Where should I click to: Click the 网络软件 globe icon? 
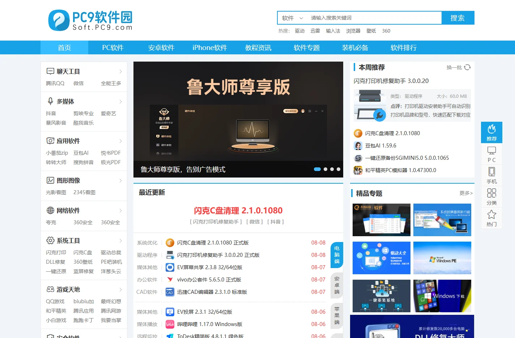tap(50, 210)
